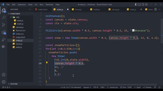163x91 pixels.
Task: Click Ln 20, Col 7 go-to-line status
Action: pyautogui.click(x=71, y=87)
